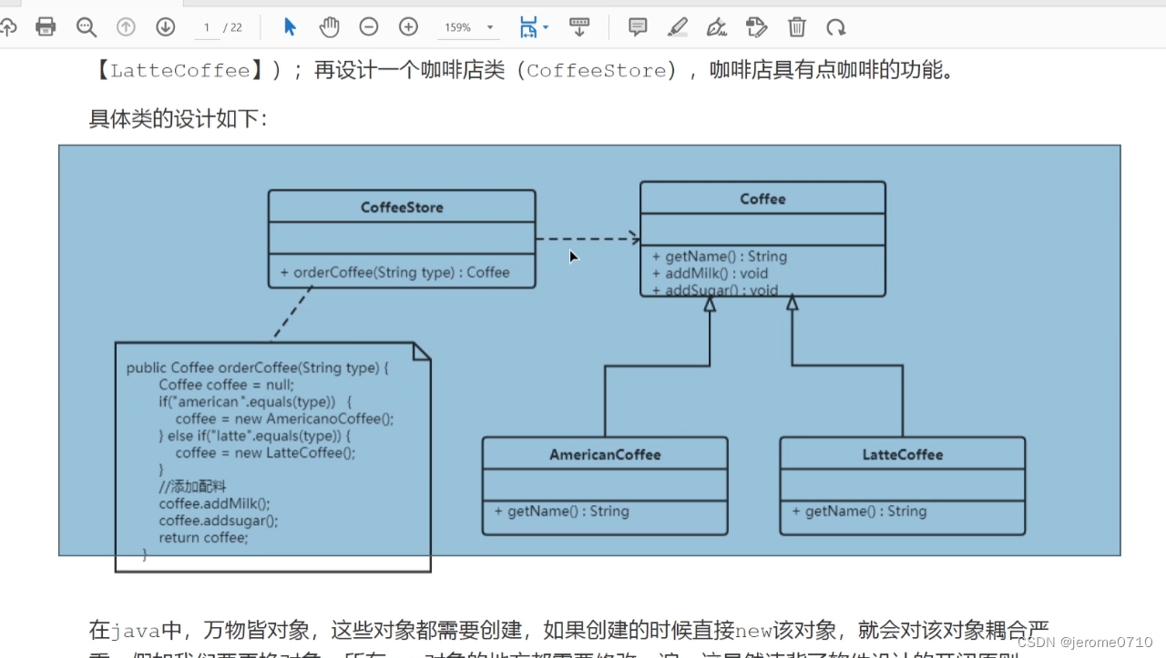The width and height of the screenshot is (1166, 658).
Task: Click the LatteCoffee class title
Action: [903, 454]
